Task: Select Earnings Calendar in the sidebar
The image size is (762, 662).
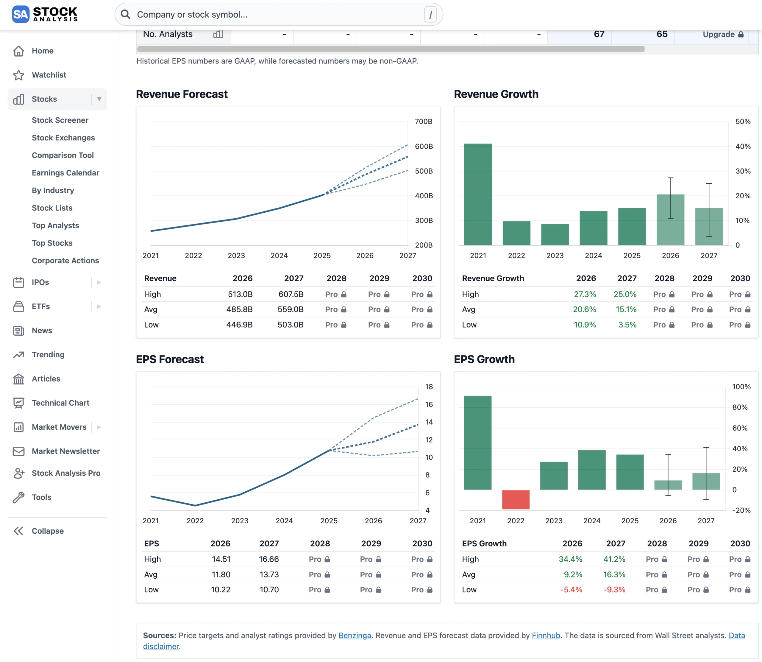Action: [x=65, y=172]
